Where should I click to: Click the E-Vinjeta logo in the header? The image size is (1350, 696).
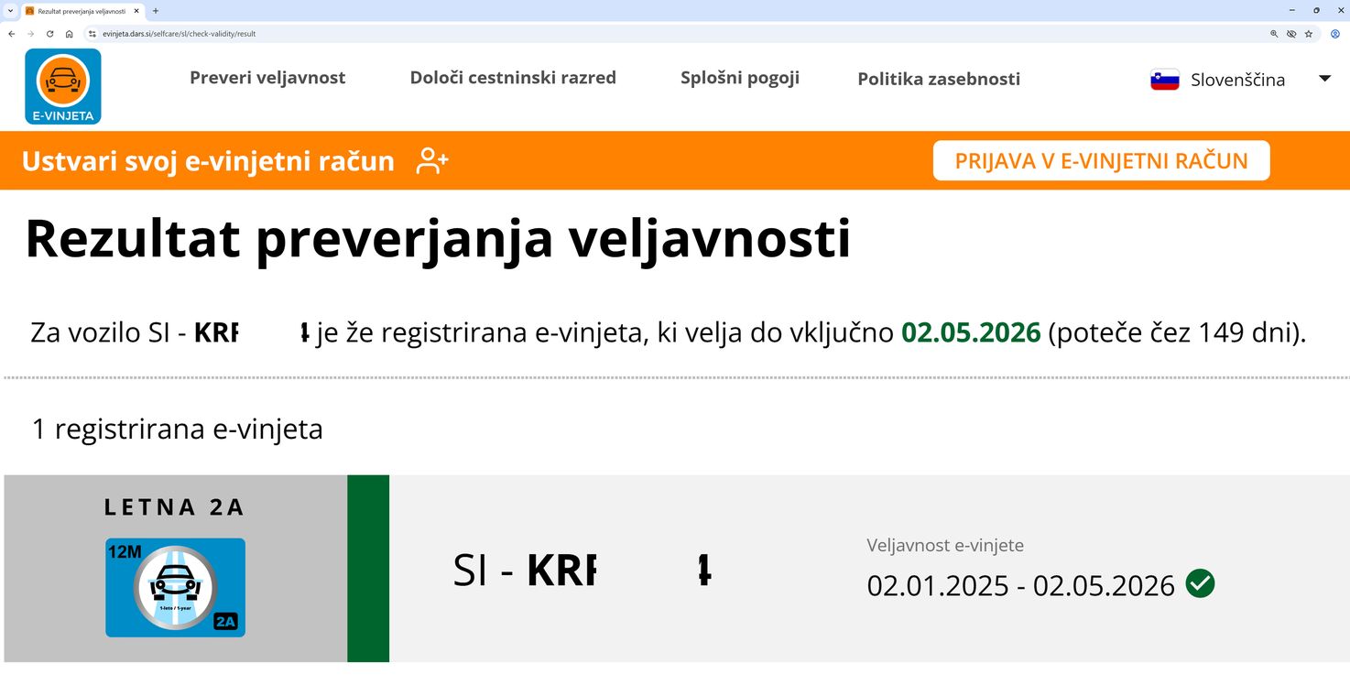[62, 86]
